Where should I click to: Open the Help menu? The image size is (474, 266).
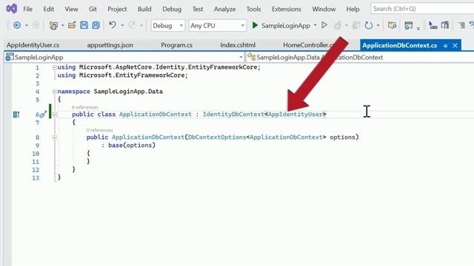[353, 9]
